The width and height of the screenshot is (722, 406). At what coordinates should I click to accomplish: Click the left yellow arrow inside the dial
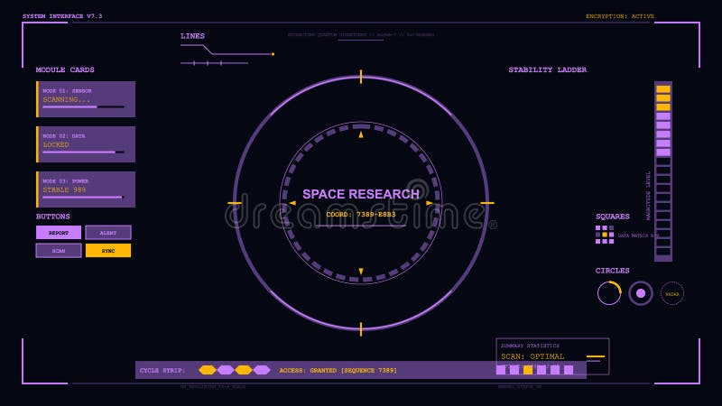click(x=292, y=203)
